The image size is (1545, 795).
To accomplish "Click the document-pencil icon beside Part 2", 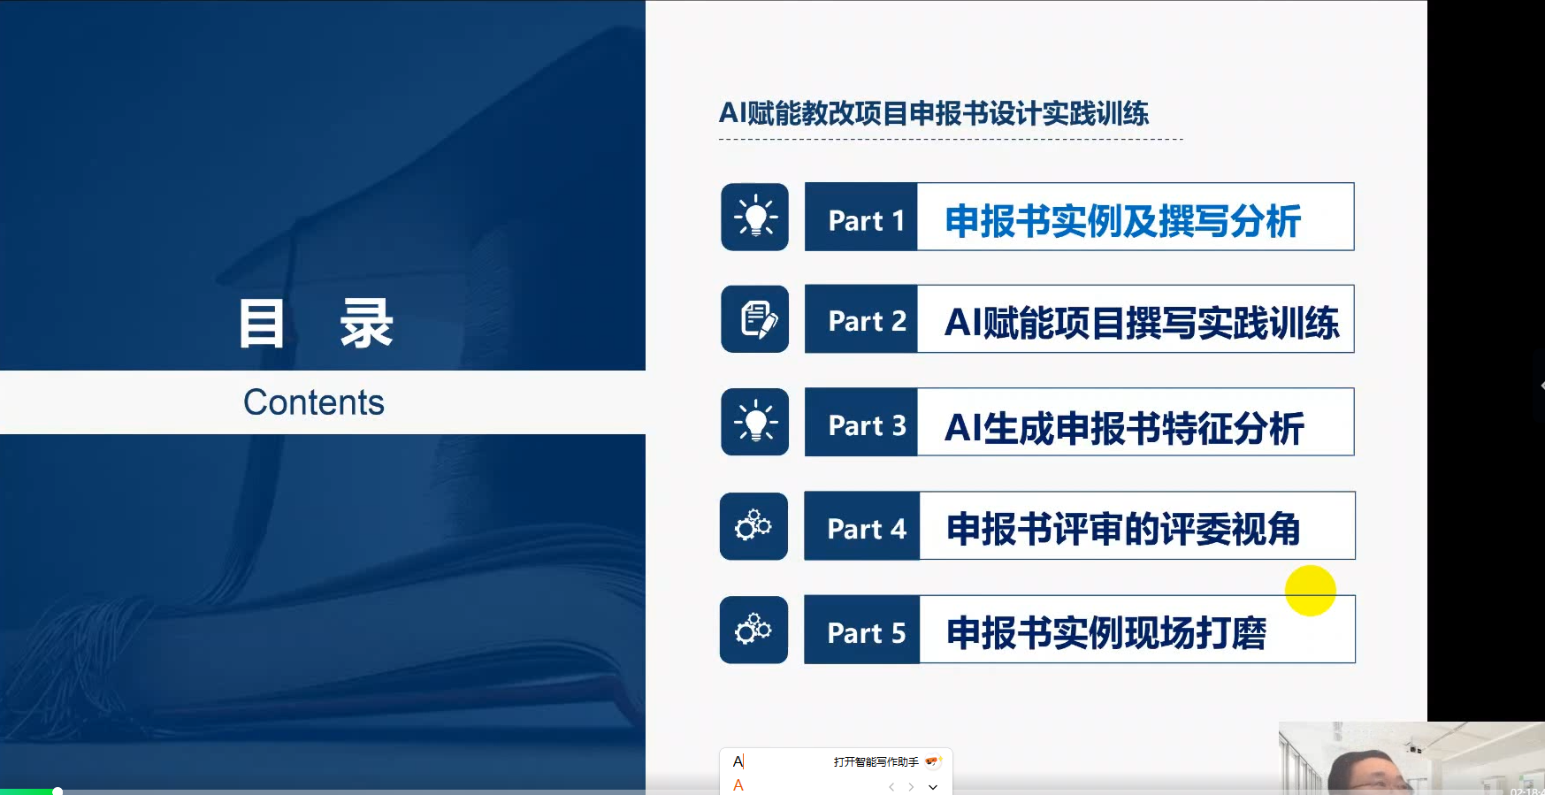I will [x=754, y=319].
